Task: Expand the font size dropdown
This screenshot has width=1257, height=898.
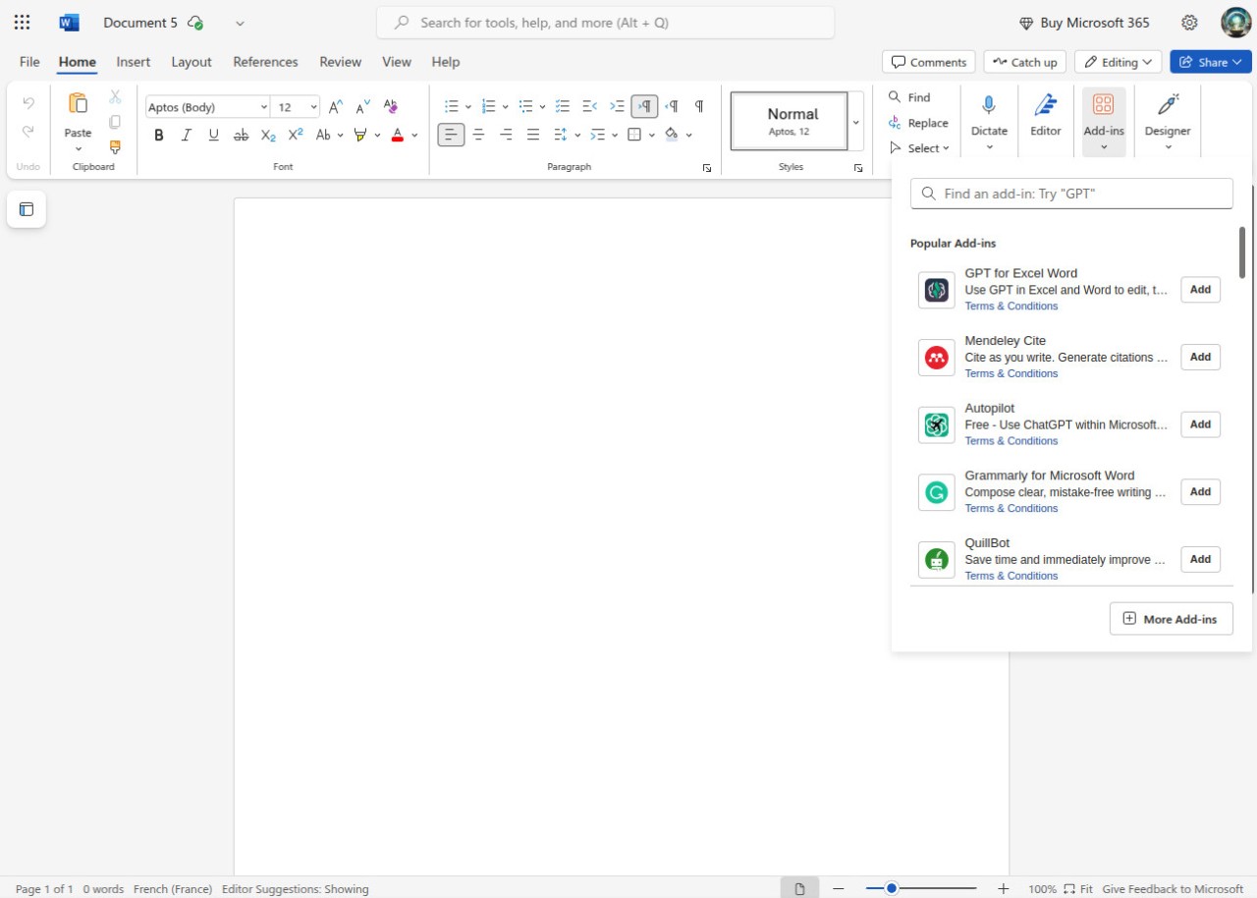Action: [313, 107]
